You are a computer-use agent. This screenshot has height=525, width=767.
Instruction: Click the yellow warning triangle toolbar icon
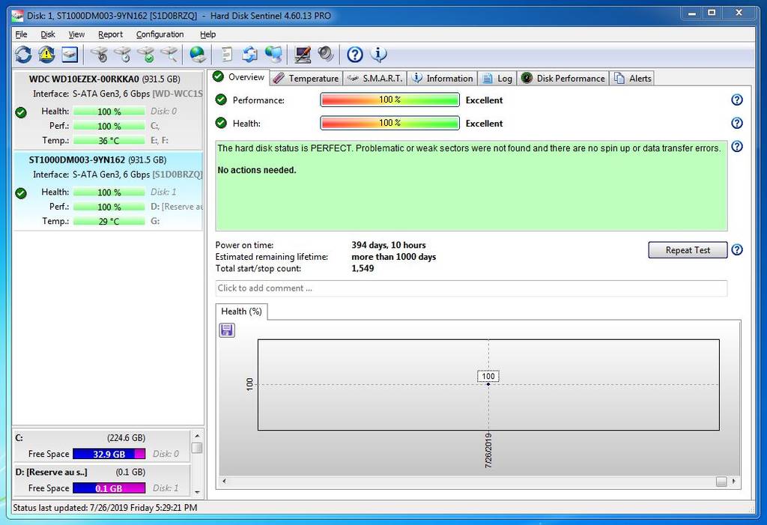tap(46, 54)
